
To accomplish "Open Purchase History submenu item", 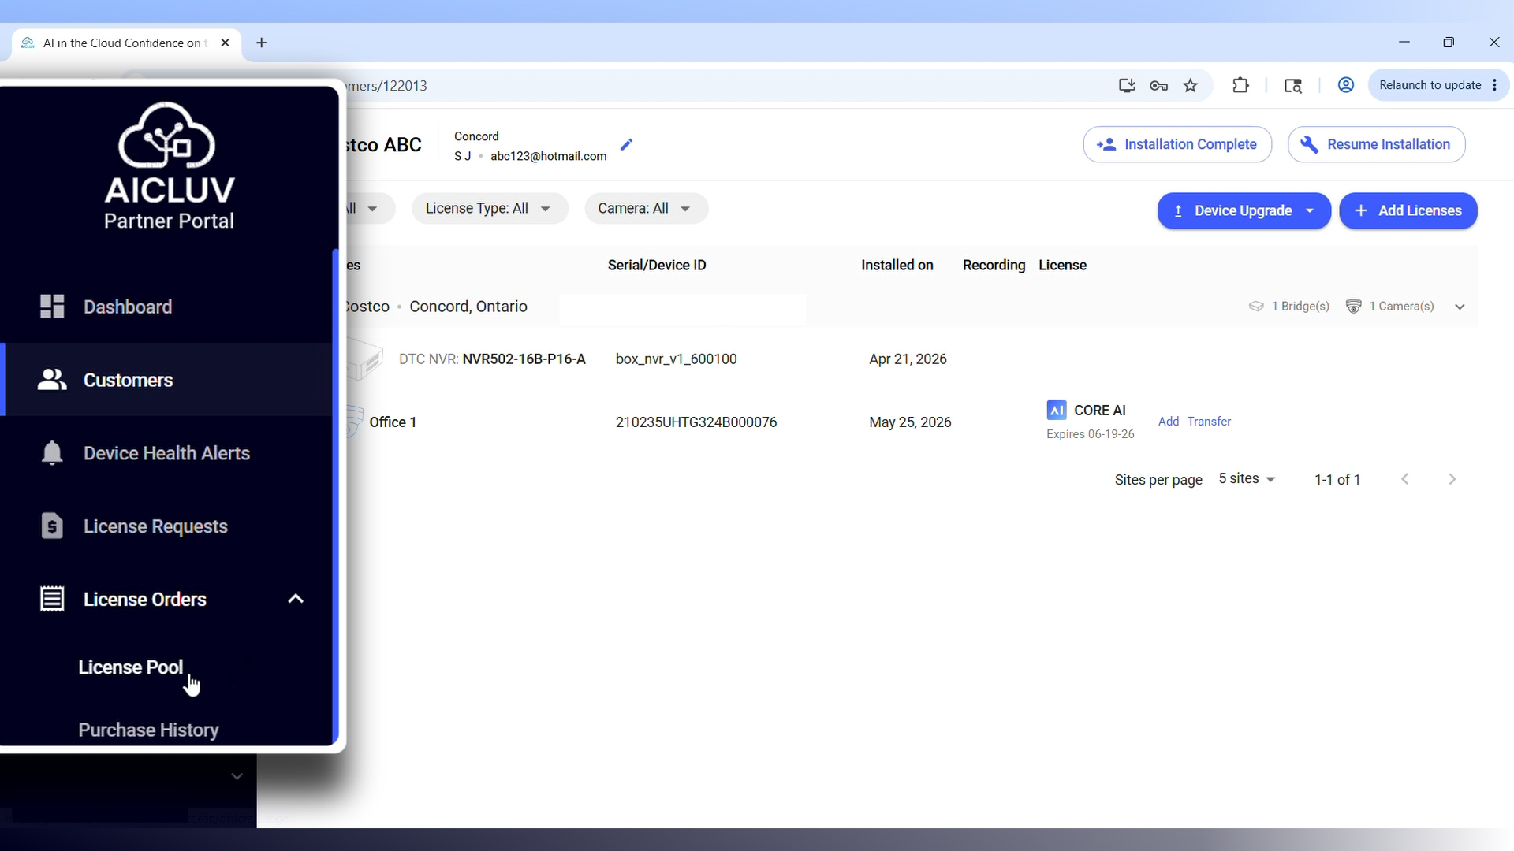I will pos(148,730).
